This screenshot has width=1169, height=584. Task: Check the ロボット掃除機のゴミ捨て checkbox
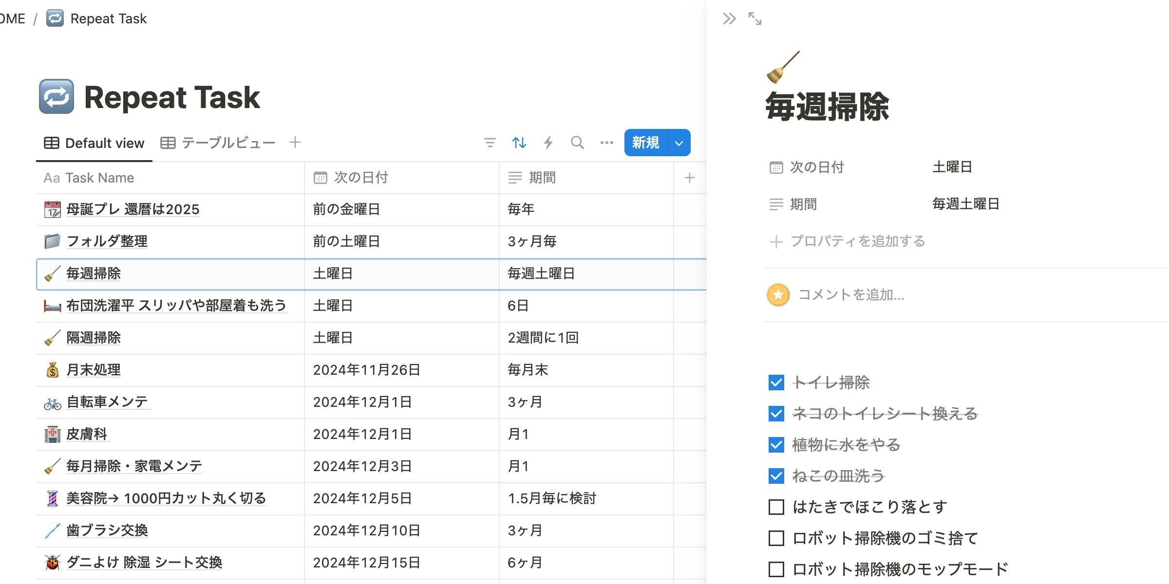(x=775, y=538)
